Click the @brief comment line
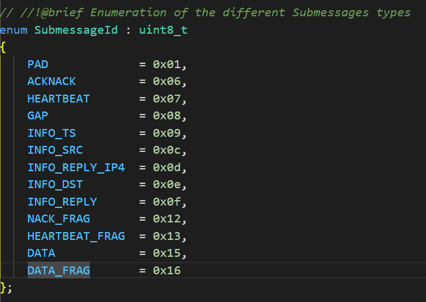 (x=205, y=13)
